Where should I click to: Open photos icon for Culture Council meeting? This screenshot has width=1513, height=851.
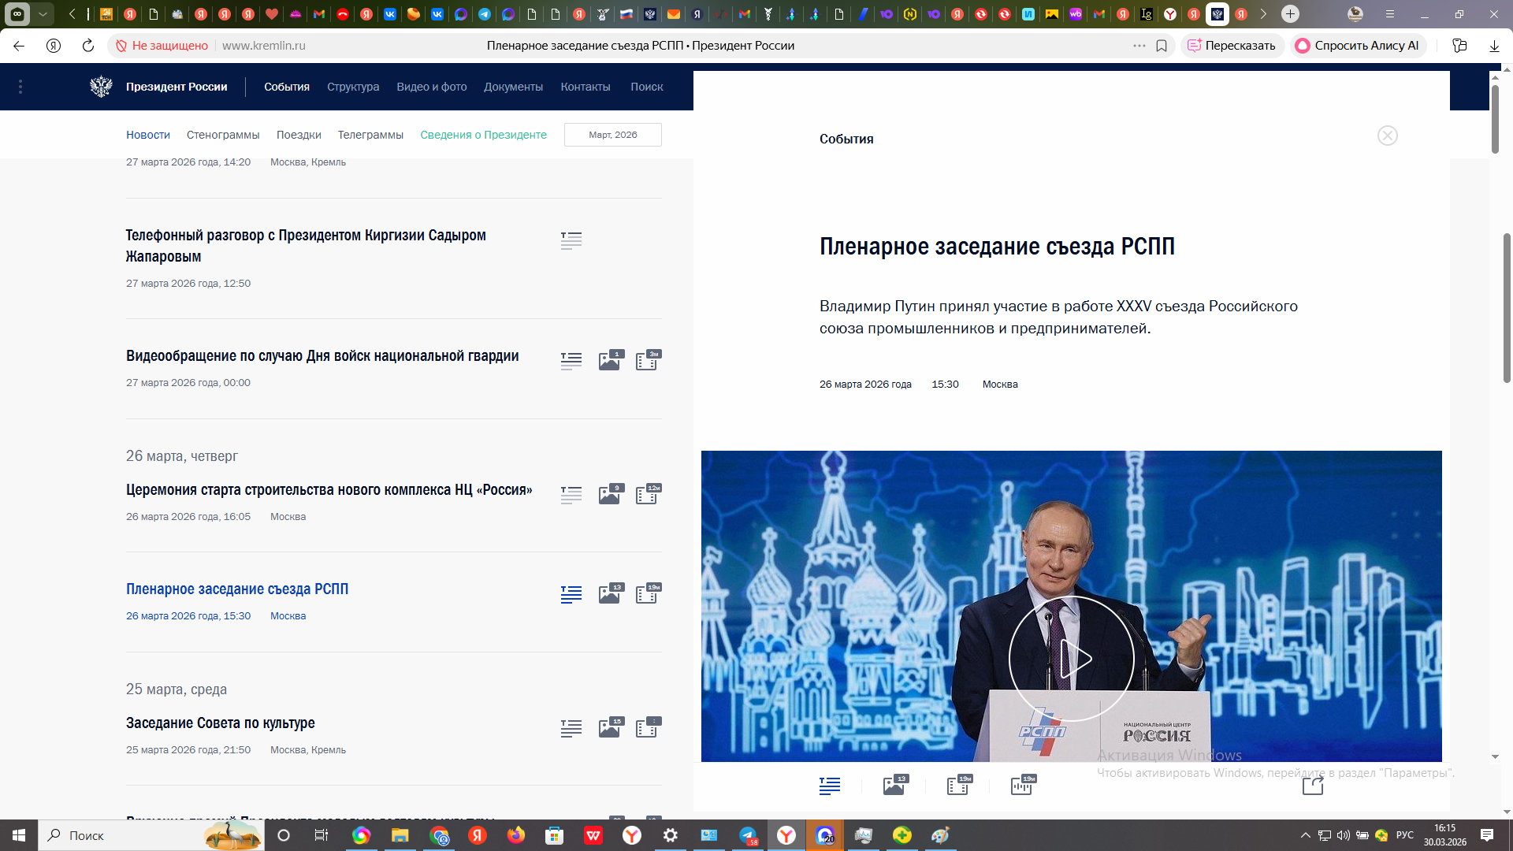610,727
